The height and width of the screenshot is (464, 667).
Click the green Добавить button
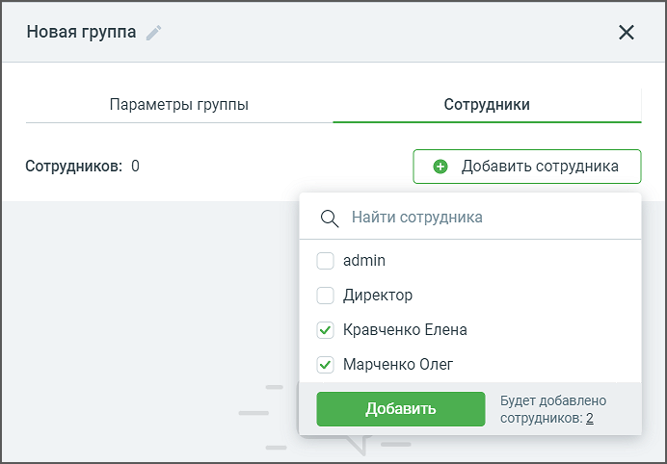pyautogui.click(x=401, y=409)
